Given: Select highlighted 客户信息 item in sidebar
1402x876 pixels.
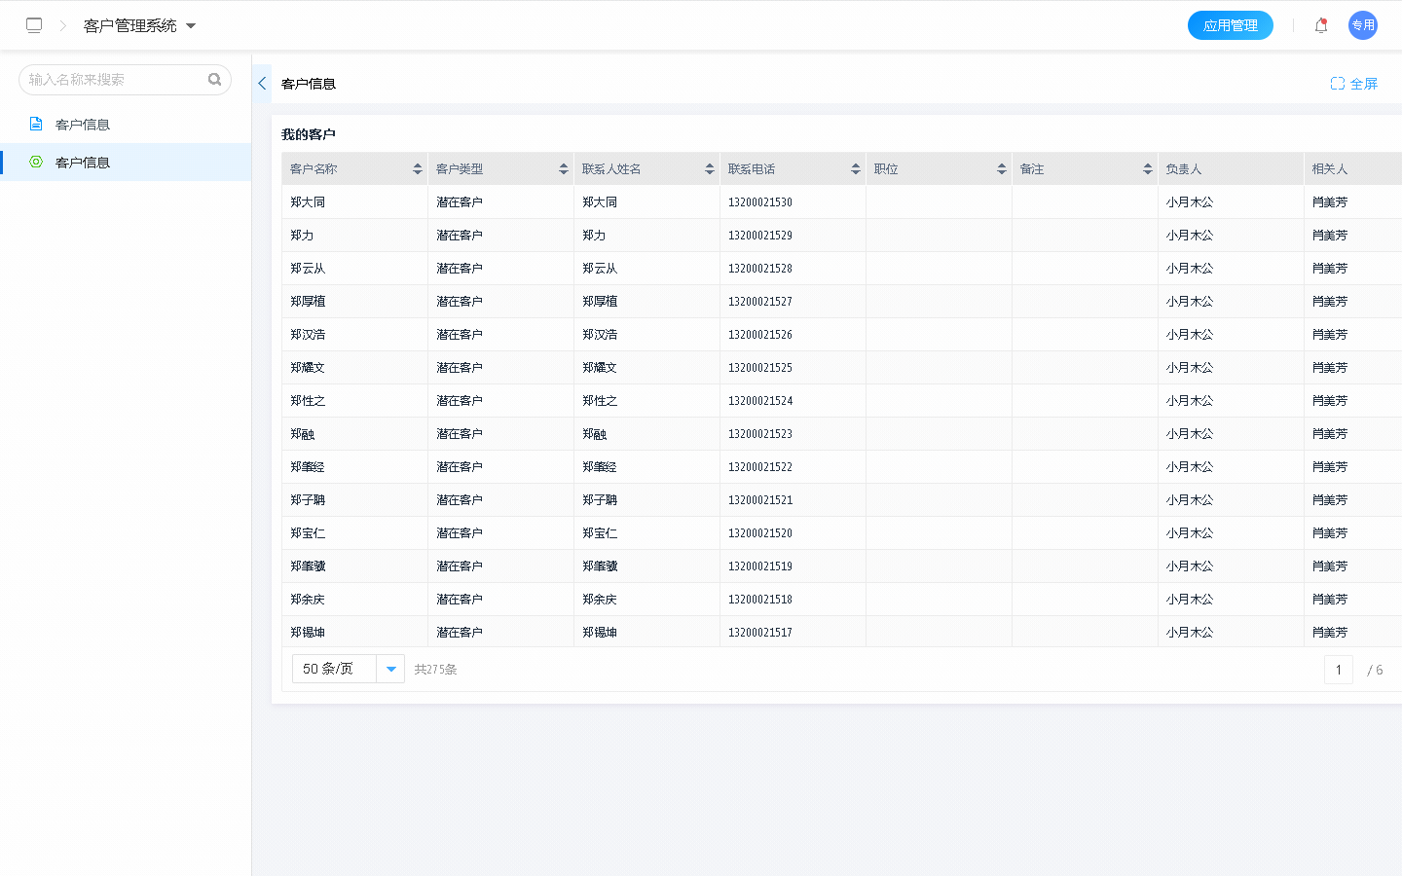Looking at the screenshot, I should pos(83,163).
